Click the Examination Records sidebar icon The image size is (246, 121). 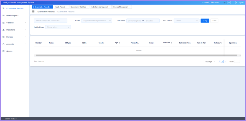click(x=4, y=8)
